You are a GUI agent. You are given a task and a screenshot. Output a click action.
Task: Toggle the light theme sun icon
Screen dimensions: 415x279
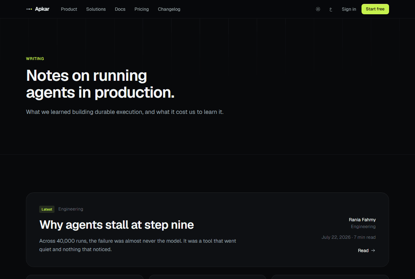click(x=318, y=9)
